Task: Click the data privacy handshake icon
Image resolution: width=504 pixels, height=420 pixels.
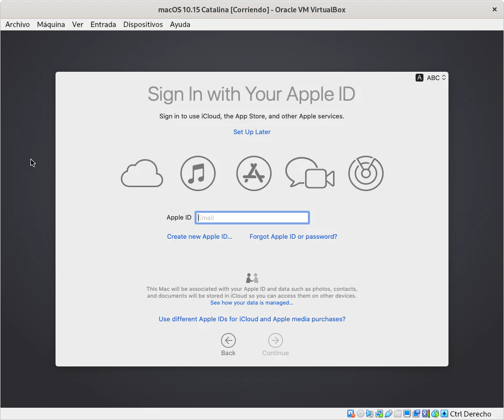Action: [252, 278]
